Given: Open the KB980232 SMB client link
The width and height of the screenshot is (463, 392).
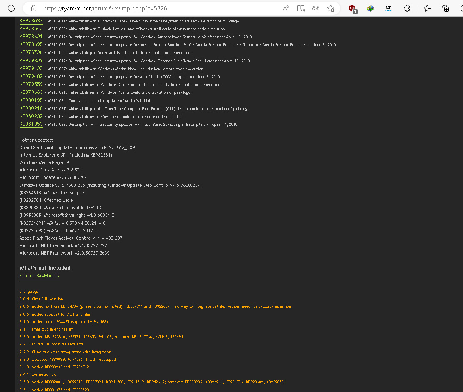Looking at the screenshot, I should coord(31,116).
